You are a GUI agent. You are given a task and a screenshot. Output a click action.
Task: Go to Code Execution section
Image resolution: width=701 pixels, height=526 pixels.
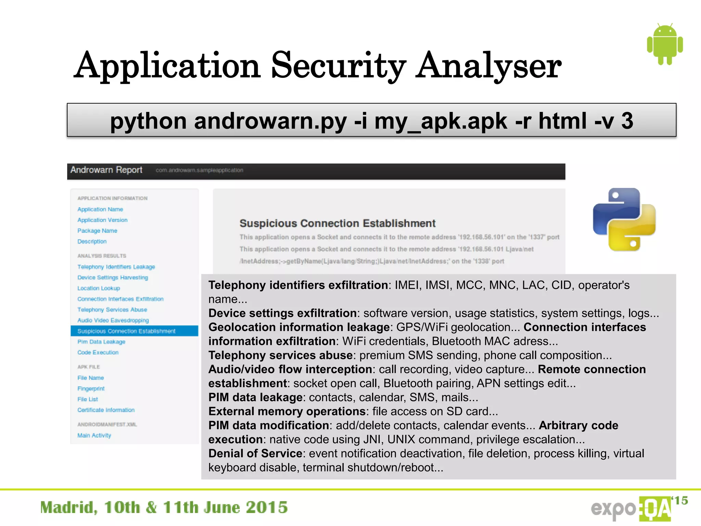click(x=98, y=352)
